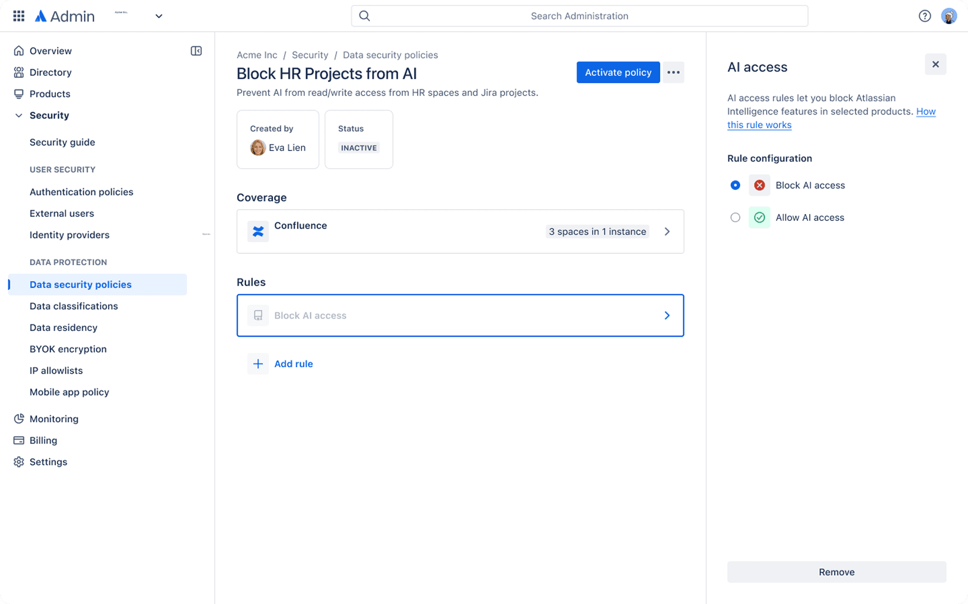Collapse the sidebar with the panel icon
Viewport: 968px width, 604px height.
(196, 51)
